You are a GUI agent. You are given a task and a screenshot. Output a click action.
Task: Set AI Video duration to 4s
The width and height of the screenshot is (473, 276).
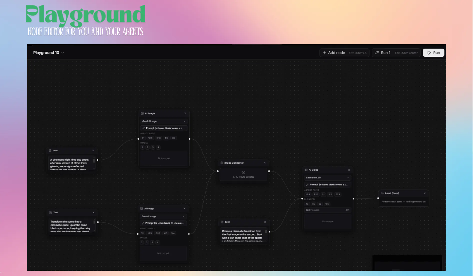pyautogui.click(x=307, y=204)
